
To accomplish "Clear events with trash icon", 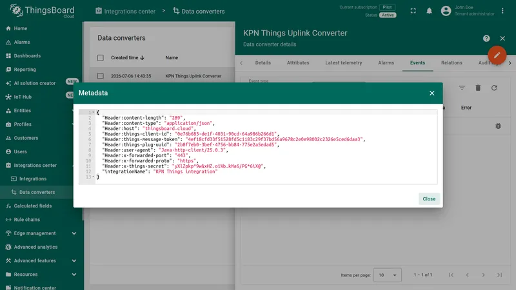I will pyautogui.click(x=478, y=88).
